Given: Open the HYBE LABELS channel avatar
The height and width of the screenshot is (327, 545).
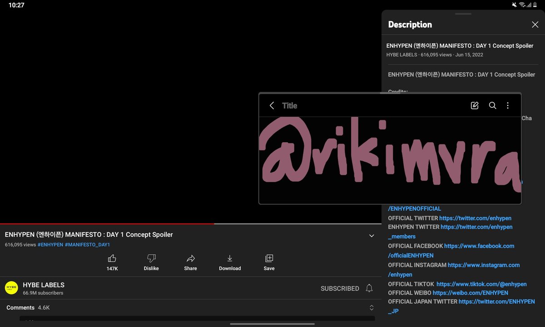Looking at the screenshot, I should tap(11, 288).
